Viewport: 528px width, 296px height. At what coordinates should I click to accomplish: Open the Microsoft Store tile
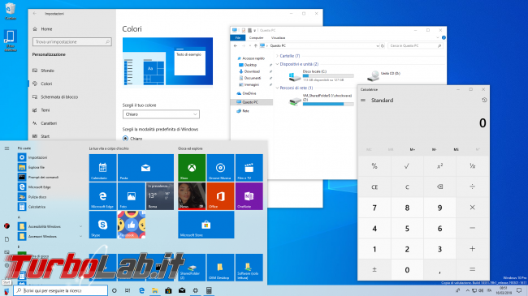click(206, 225)
